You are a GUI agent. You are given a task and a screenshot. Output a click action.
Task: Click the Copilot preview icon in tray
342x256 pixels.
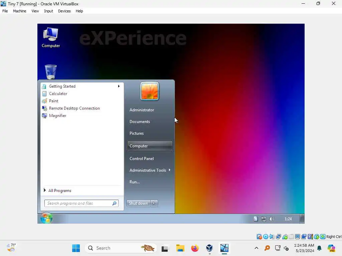click(x=331, y=248)
